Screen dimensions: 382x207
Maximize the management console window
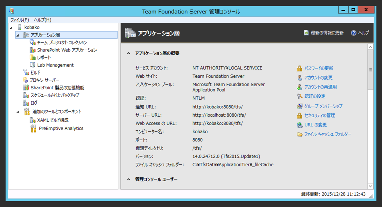point(353,10)
